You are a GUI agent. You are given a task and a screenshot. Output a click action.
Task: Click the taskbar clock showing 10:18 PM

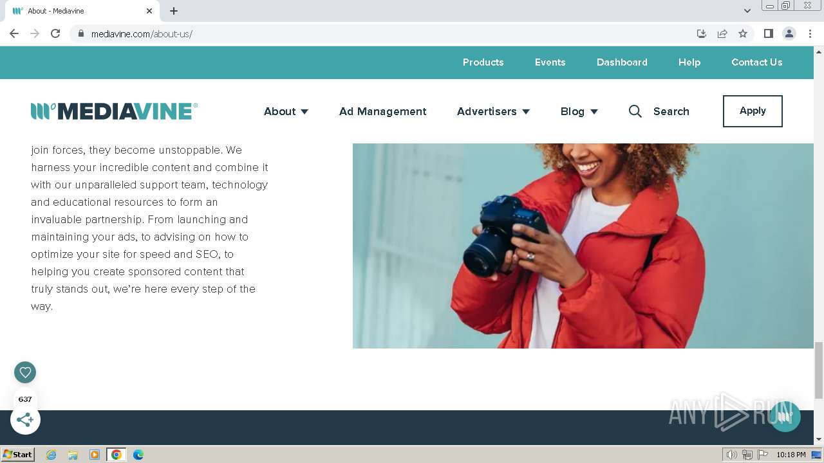tap(791, 455)
